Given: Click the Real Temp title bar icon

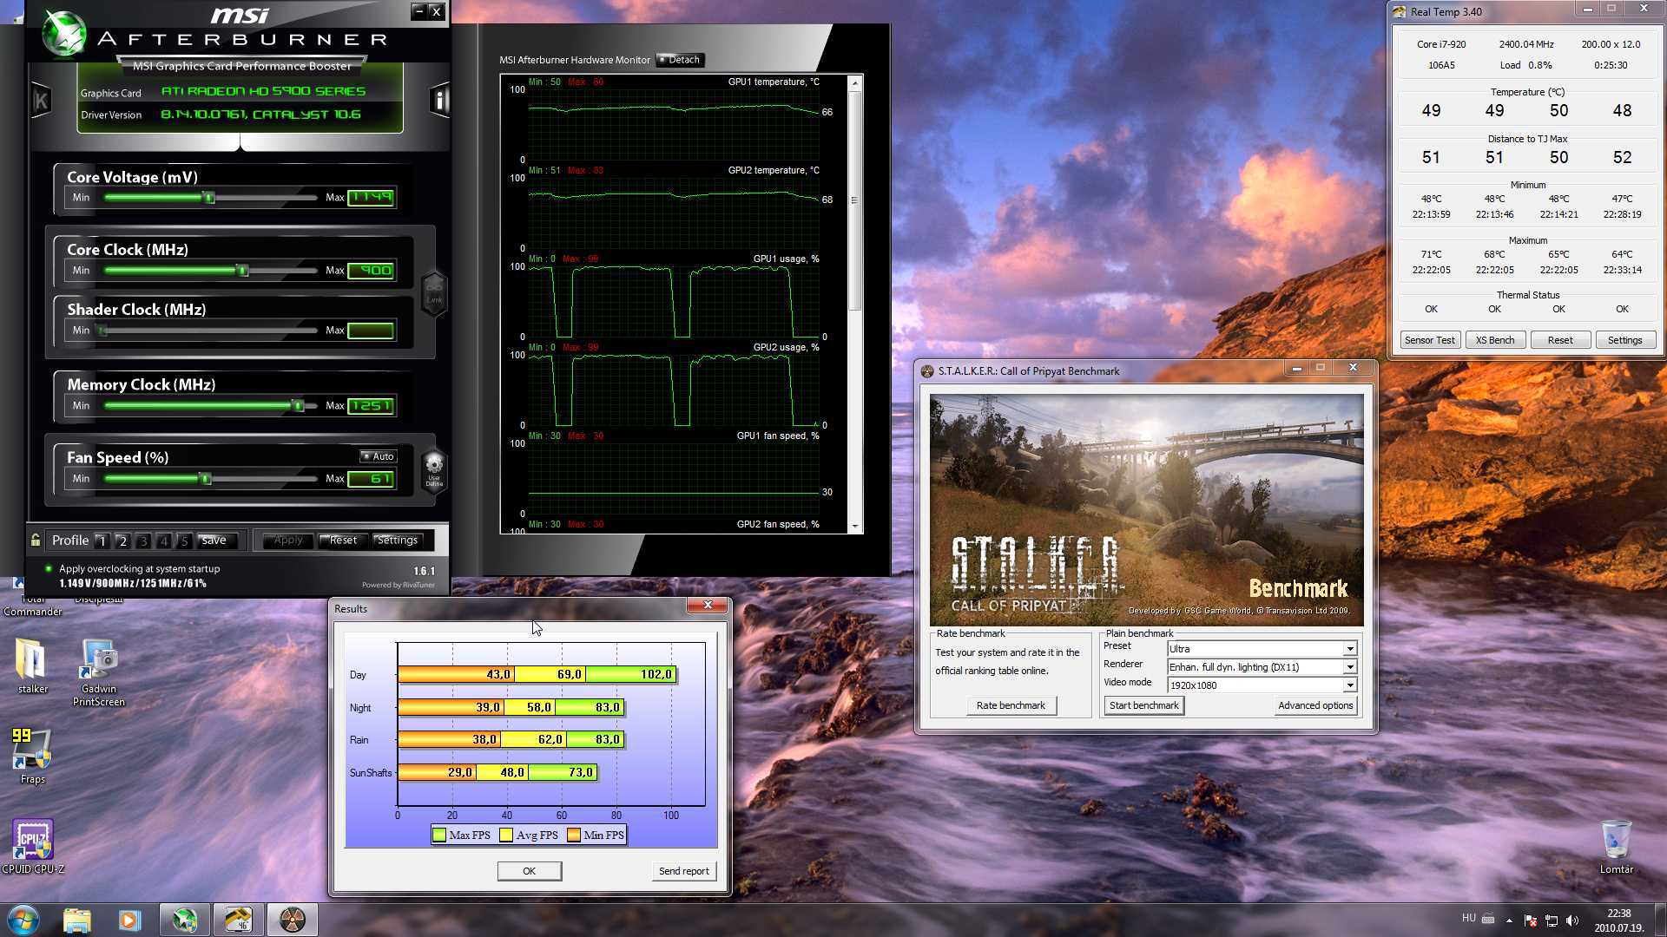Looking at the screenshot, I should [1399, 11].
